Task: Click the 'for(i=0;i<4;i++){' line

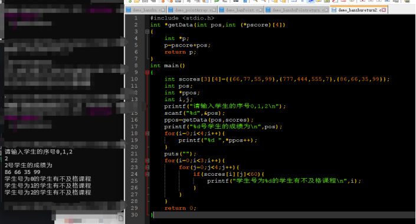Action: pyautogui.click(x=195, y=133)
